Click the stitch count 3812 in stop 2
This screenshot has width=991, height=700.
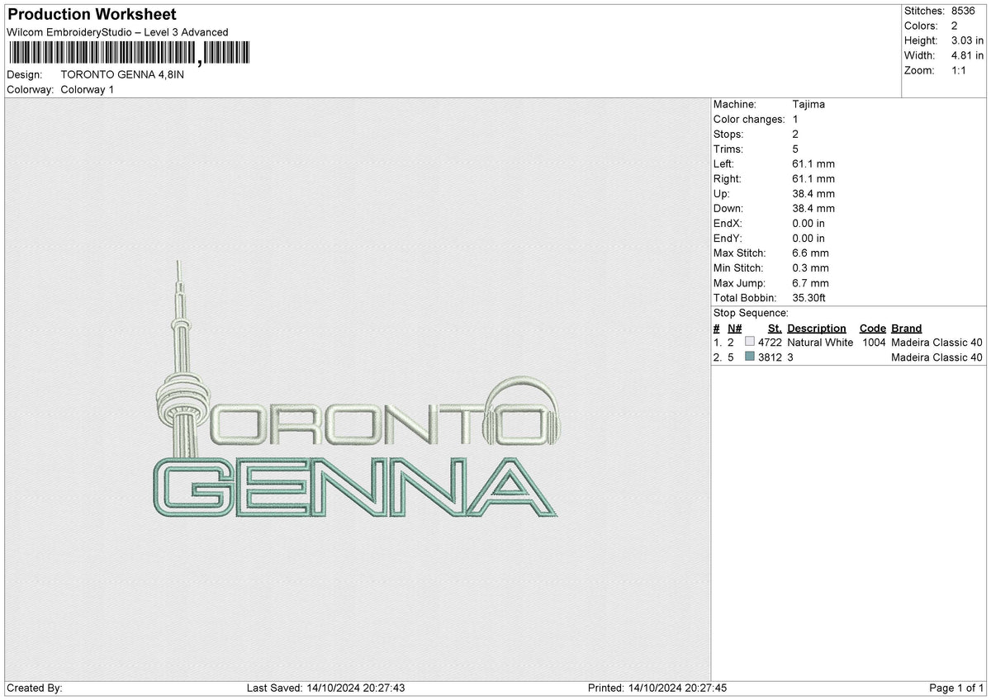pos(770,357)
